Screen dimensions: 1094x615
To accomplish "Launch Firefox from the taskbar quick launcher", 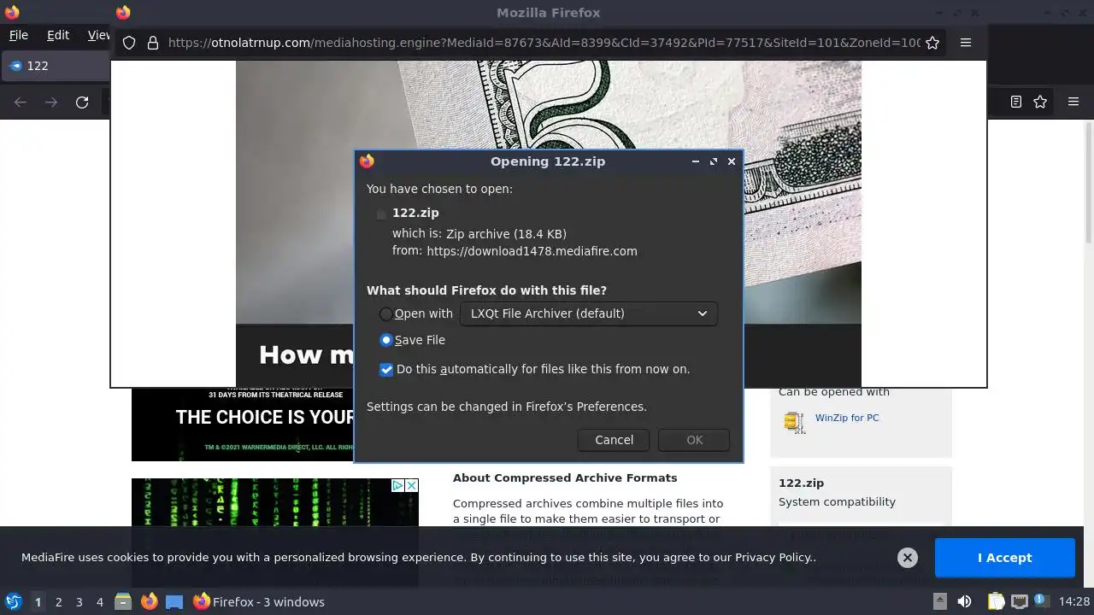I will click(149, 602).
